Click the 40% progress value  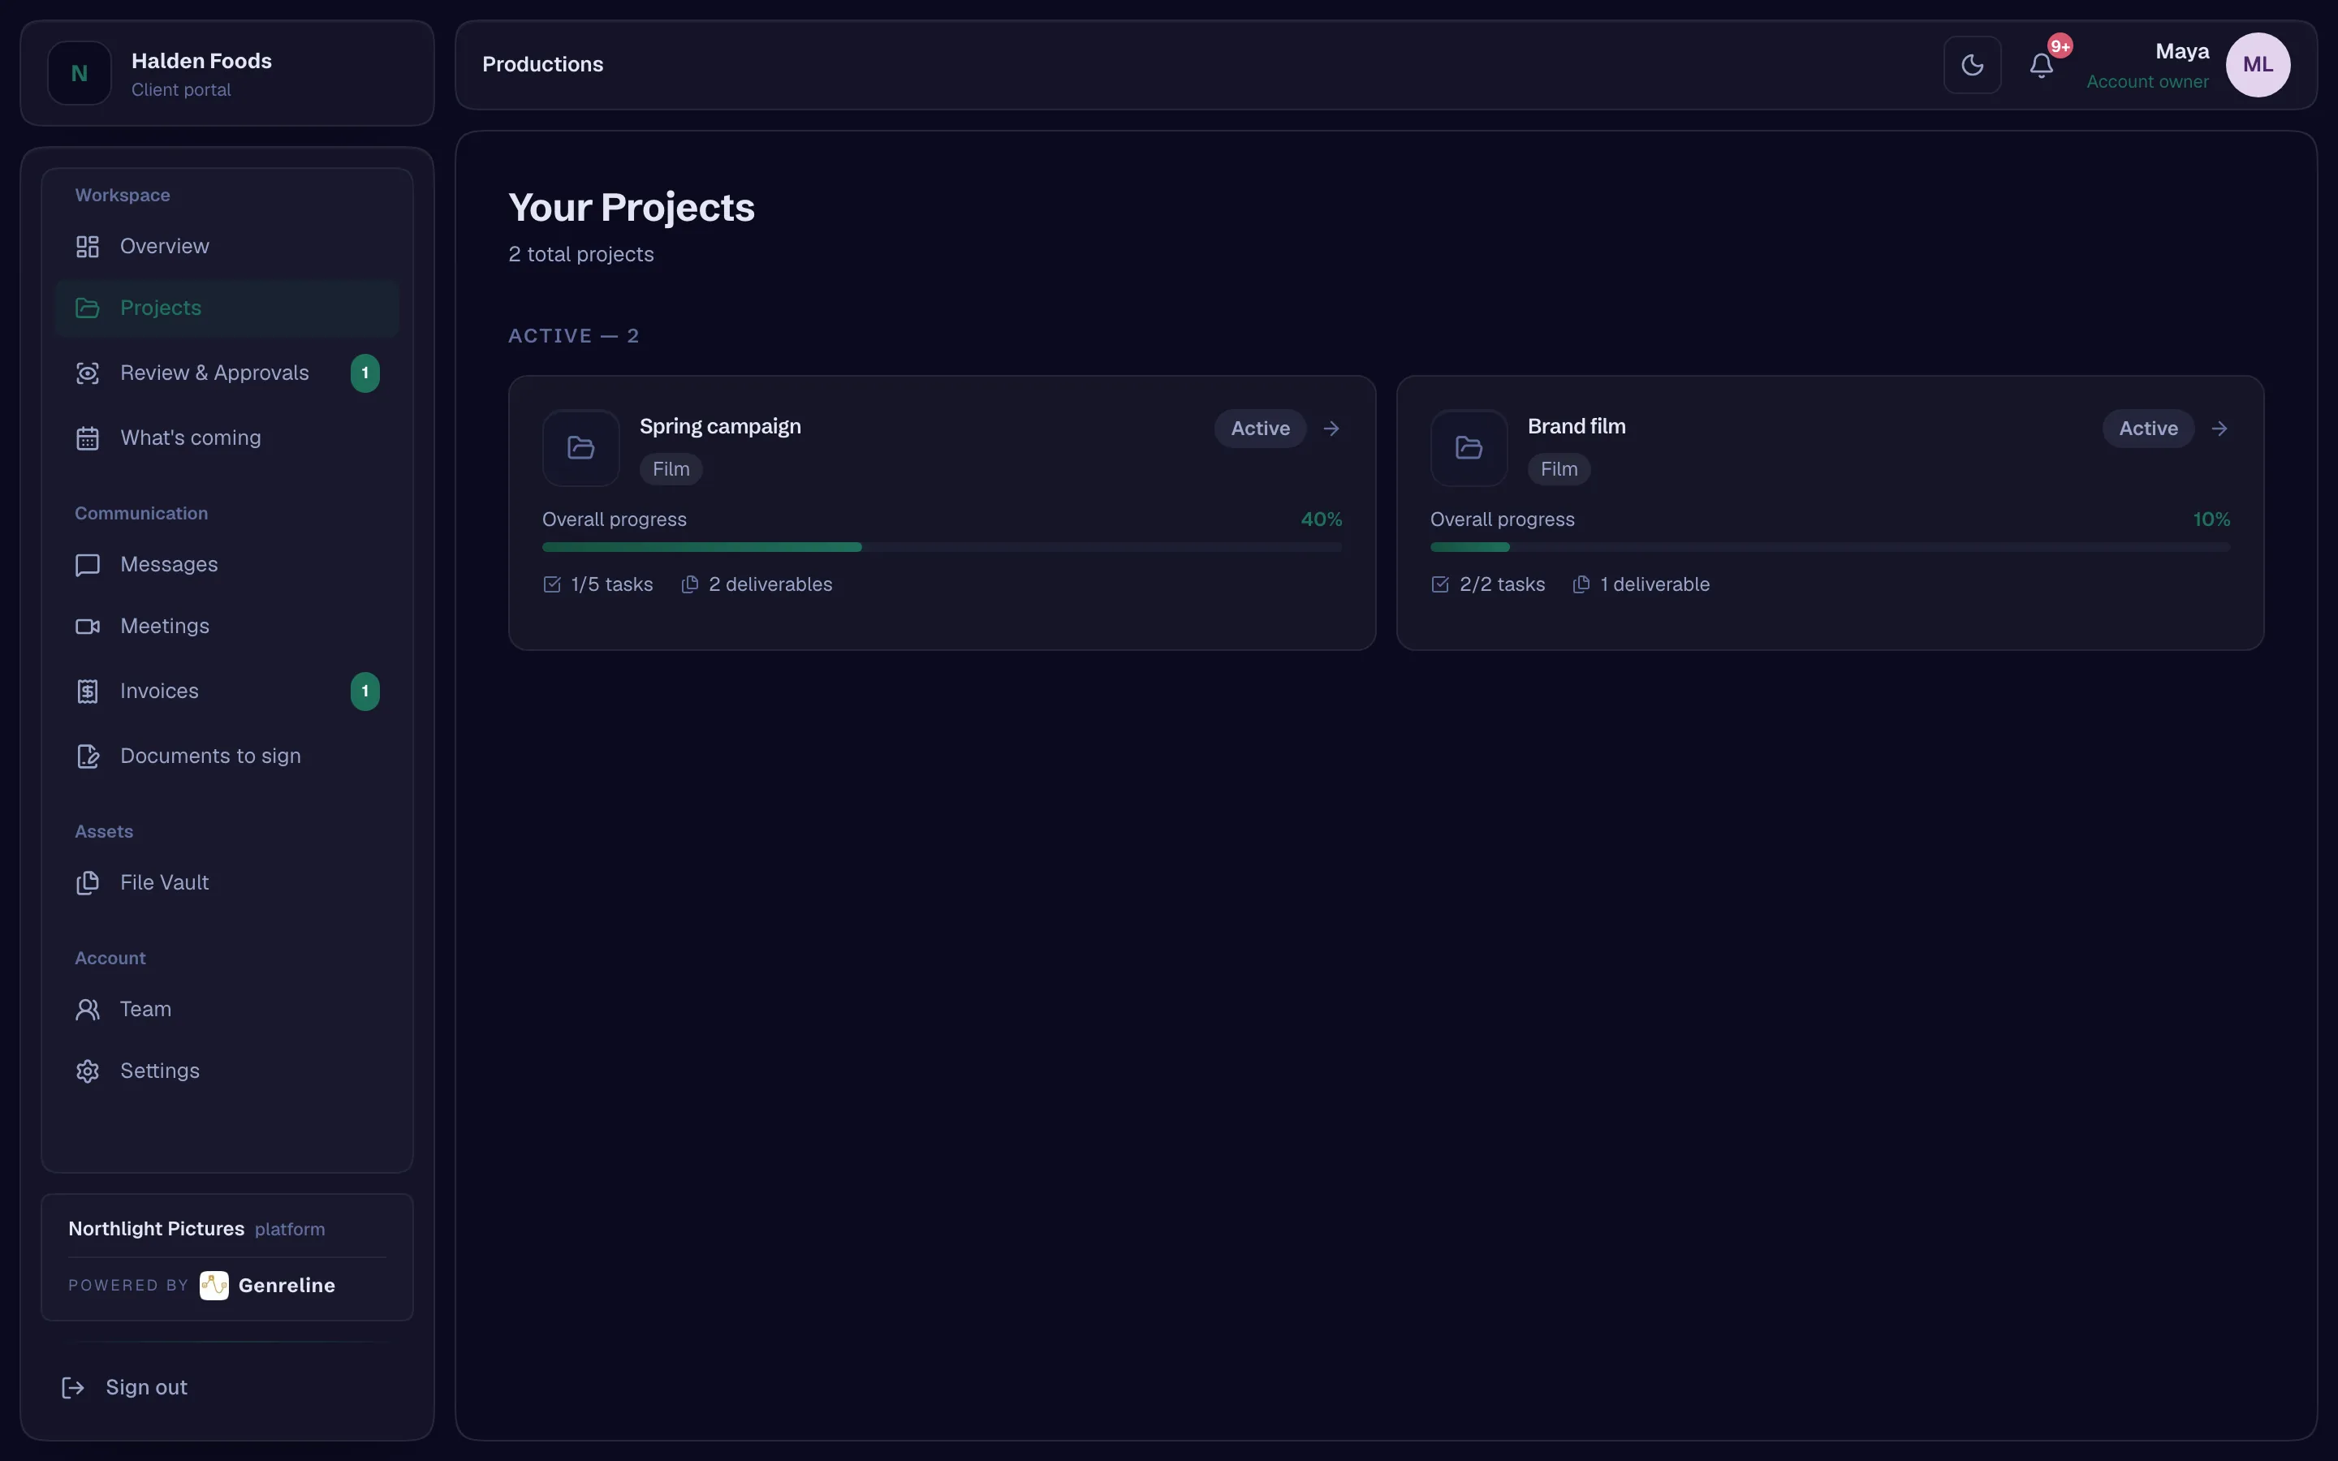(1321, 519)
